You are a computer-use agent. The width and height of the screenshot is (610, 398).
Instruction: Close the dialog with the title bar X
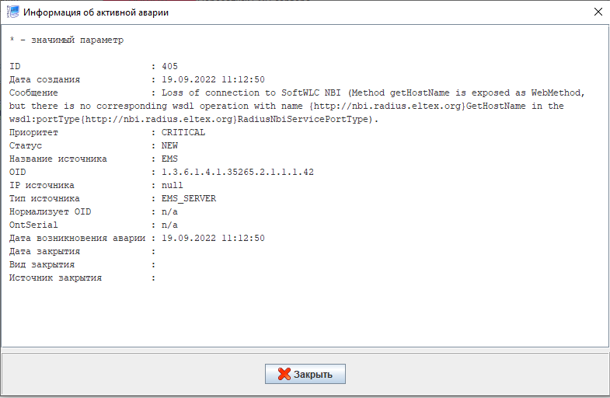pyautogui.click(x=598, y=12)
